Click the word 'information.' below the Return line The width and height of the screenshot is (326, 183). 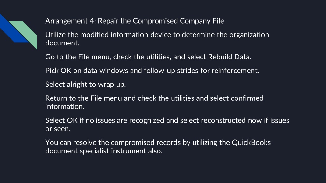tap(65, 107)
